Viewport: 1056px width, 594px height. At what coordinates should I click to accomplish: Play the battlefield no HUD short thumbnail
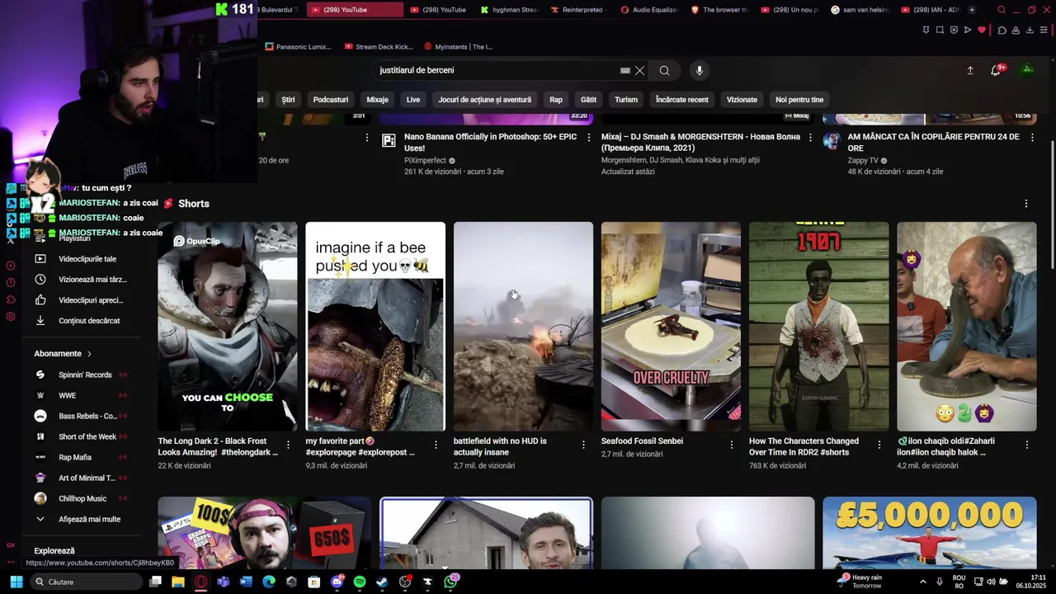pos(523,327)
